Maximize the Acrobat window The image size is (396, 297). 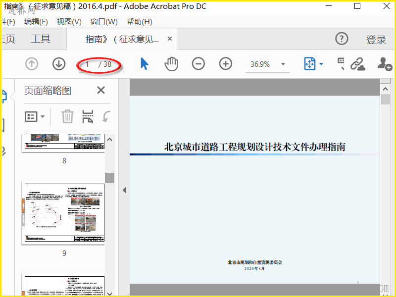(357, 6)
